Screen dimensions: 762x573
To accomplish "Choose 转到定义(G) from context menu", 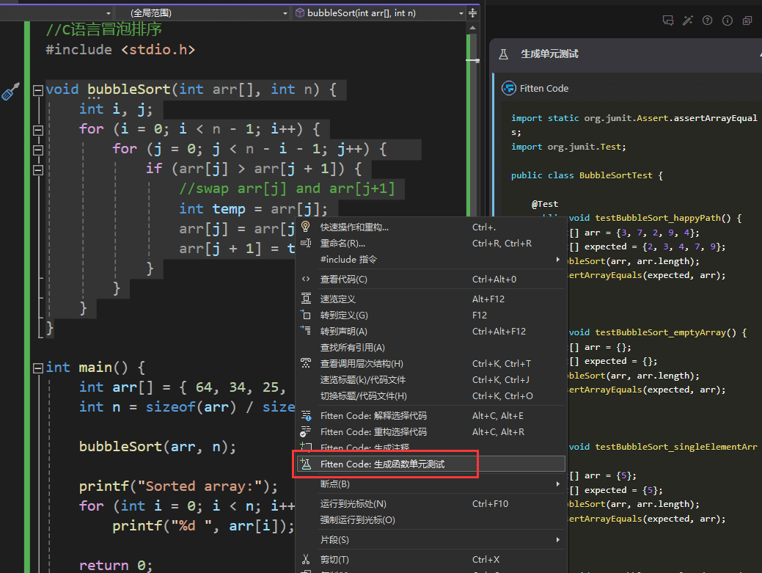I will tap(344, 315).
